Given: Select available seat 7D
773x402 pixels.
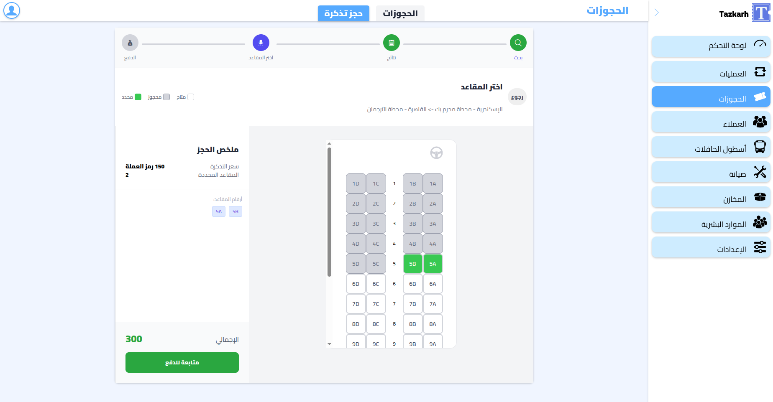Looking at the screenshot, I should [x=356, y=304].
